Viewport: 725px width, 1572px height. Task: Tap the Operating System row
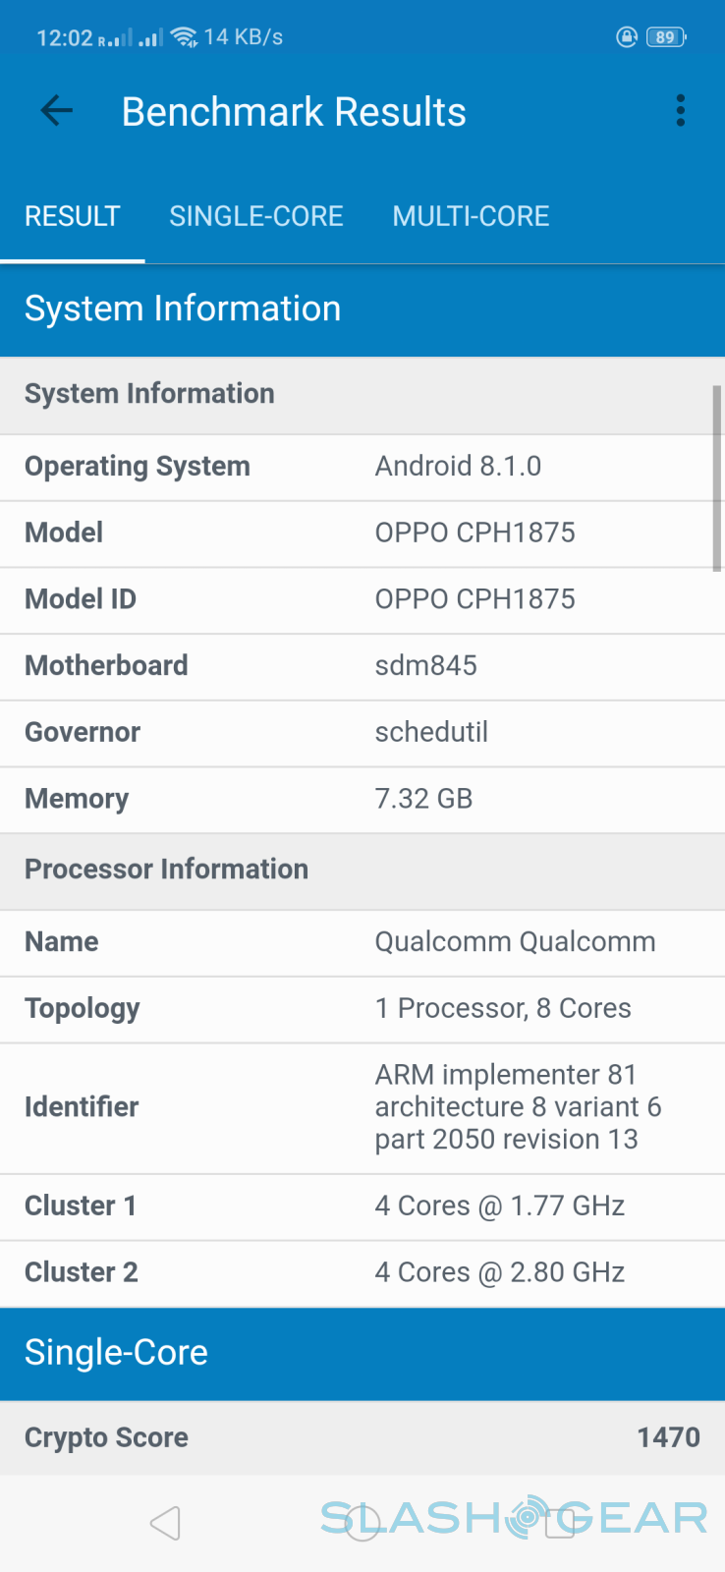click(x=362, y=467)
